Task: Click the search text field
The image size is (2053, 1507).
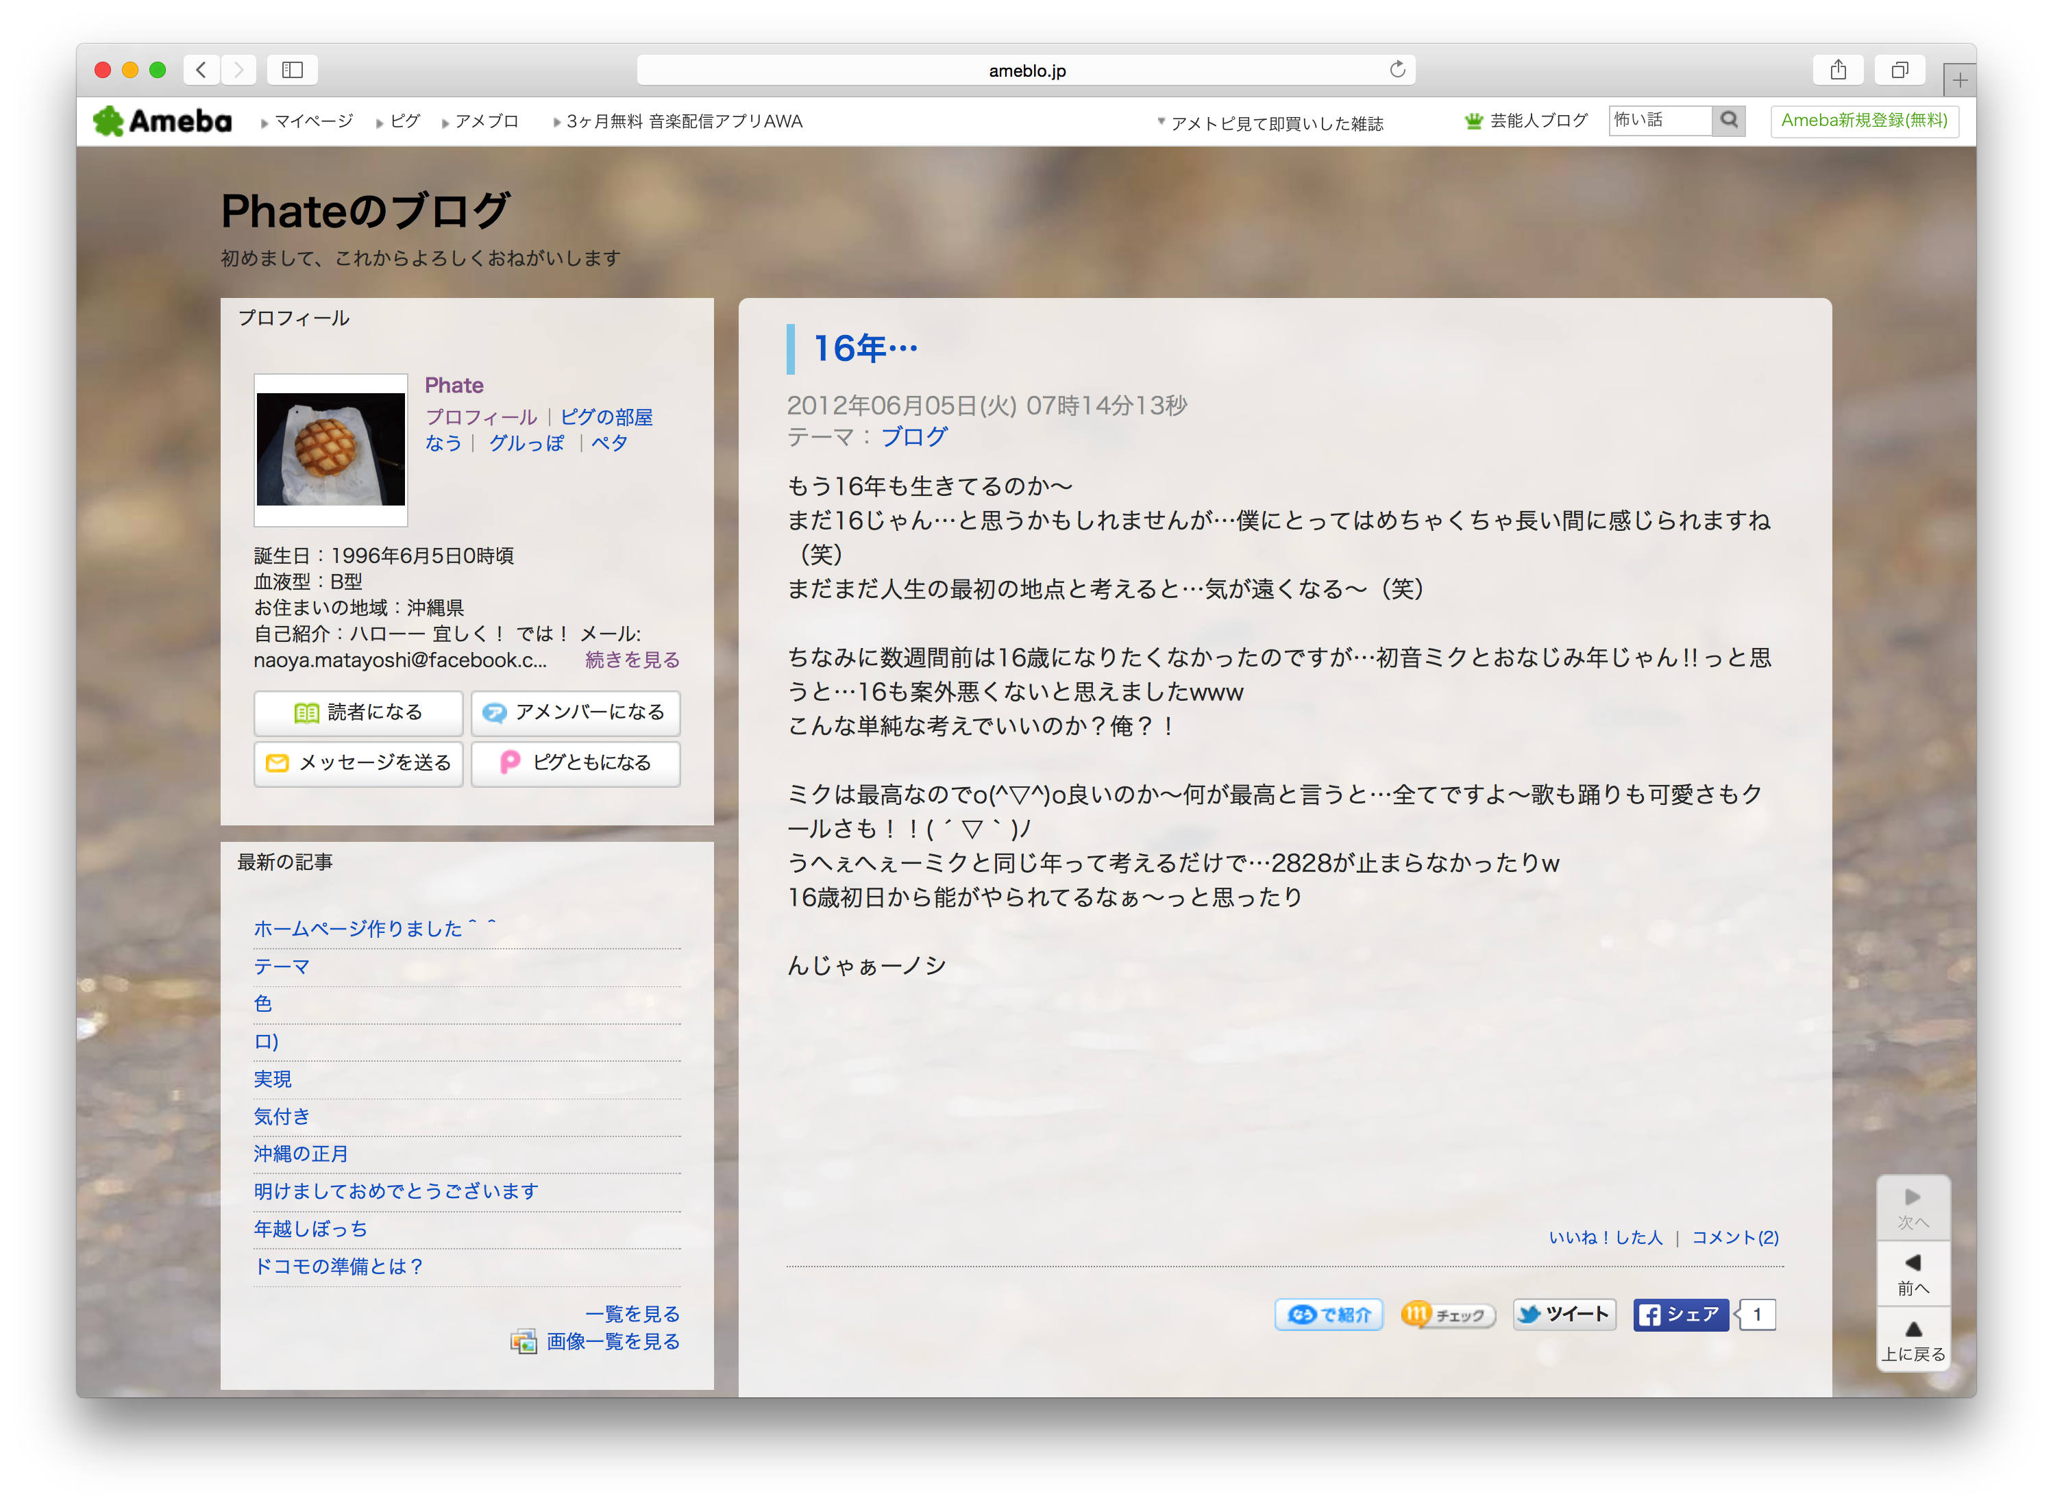Action: pos(1659,121)
